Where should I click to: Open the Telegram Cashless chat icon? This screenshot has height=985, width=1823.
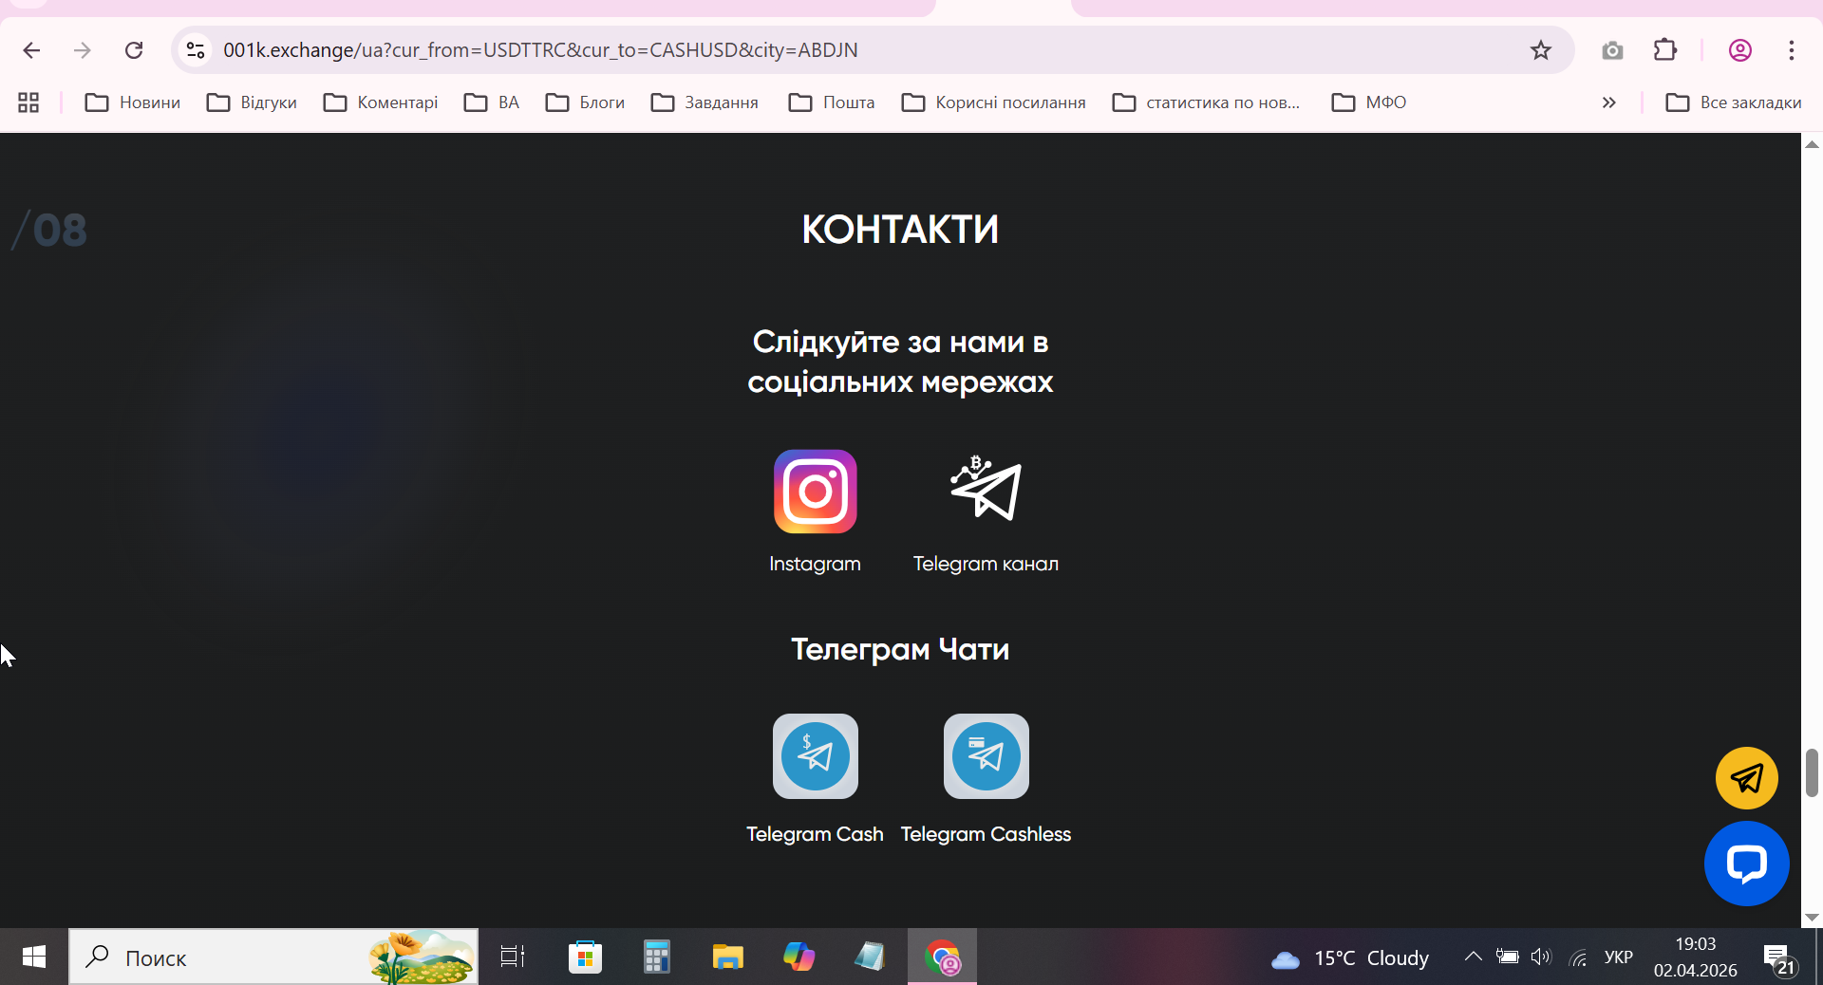point(987,756)
